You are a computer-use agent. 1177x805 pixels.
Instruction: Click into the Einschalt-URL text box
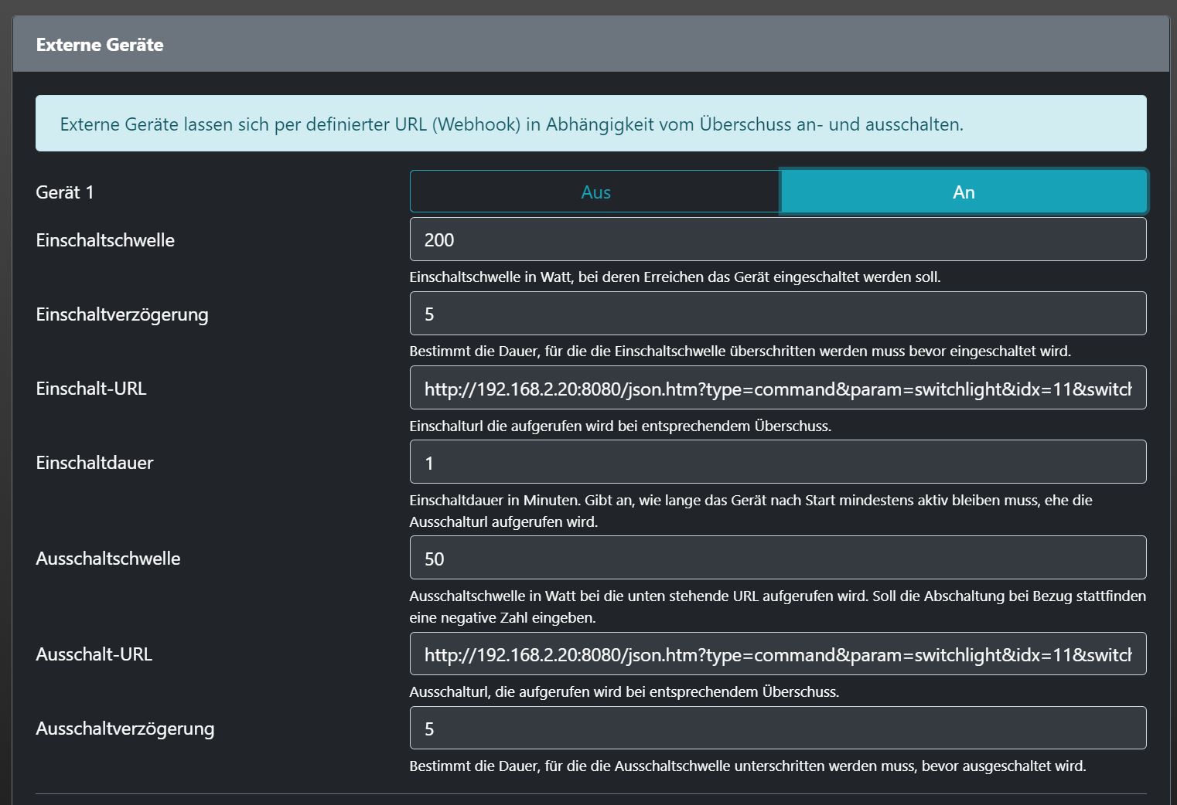point(777,388)
